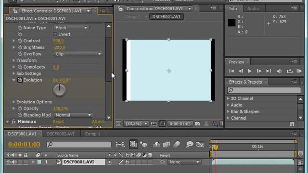Click the Effects & Presets search field

(264, 90)
